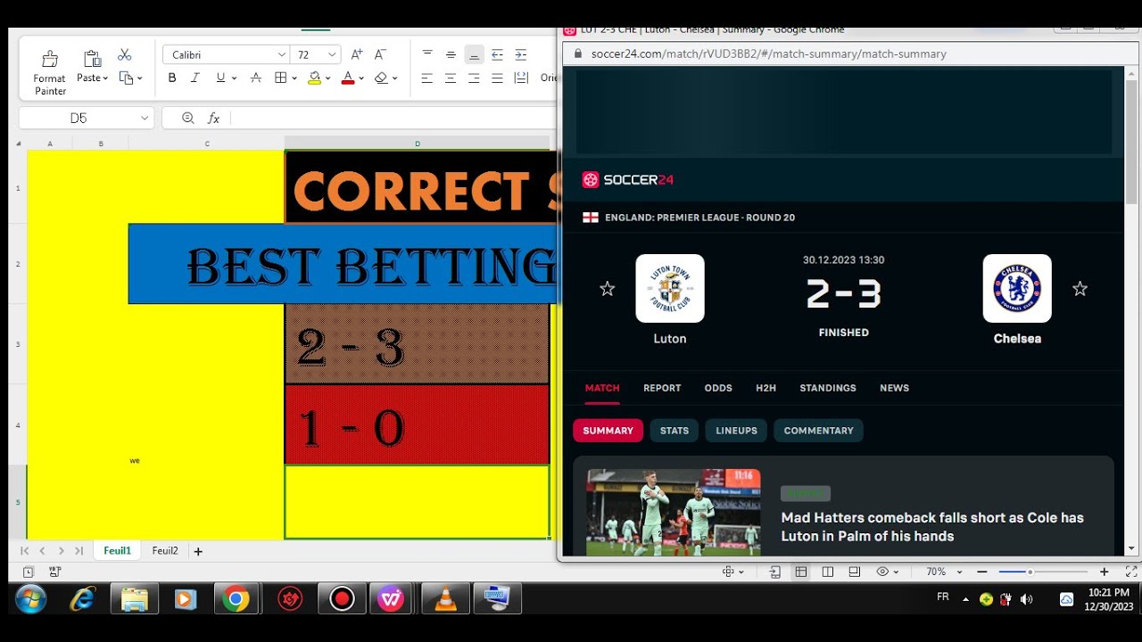Justify text alignment

(497, 78)
